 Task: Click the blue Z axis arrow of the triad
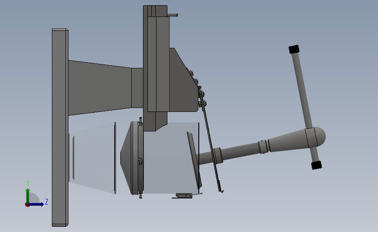[36, 204]
